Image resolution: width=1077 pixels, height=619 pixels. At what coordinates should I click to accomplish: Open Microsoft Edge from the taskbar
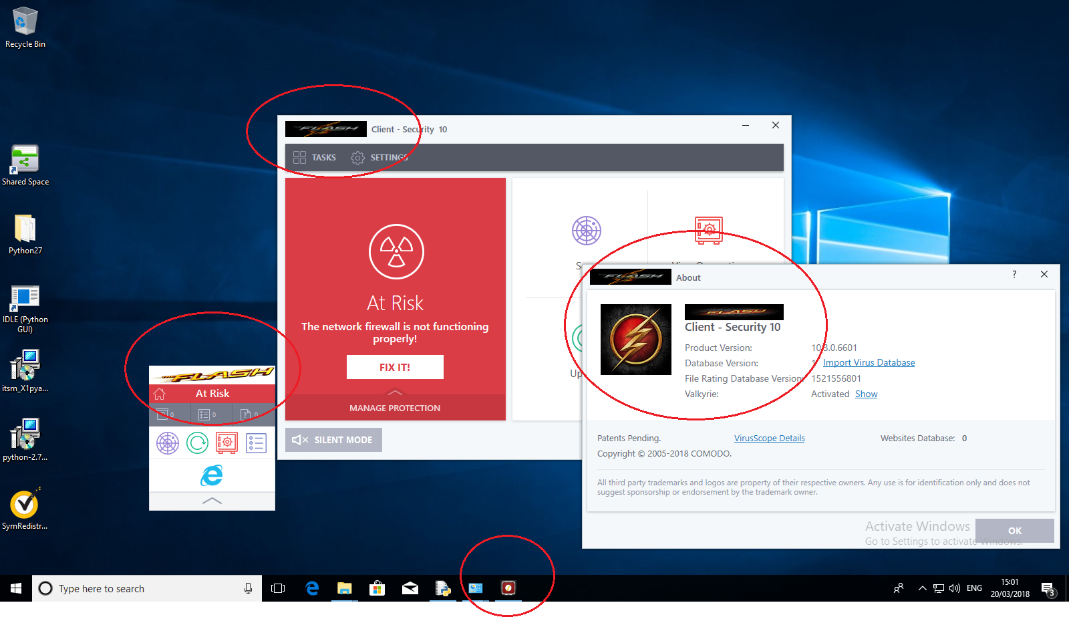click(311, 588)
